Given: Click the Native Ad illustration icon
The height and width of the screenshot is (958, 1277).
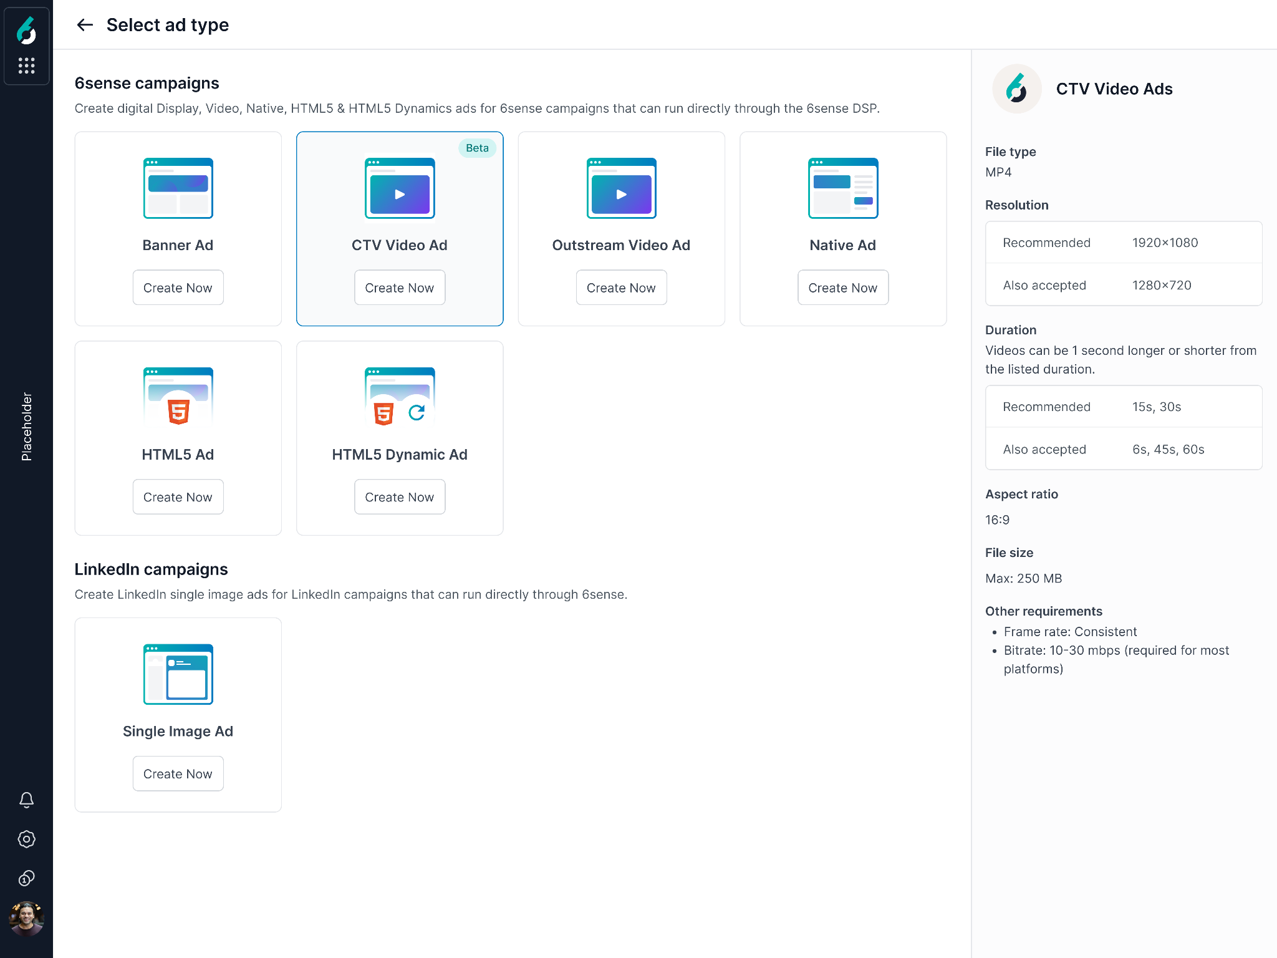Looking at the screenshot, I should 843,188.
